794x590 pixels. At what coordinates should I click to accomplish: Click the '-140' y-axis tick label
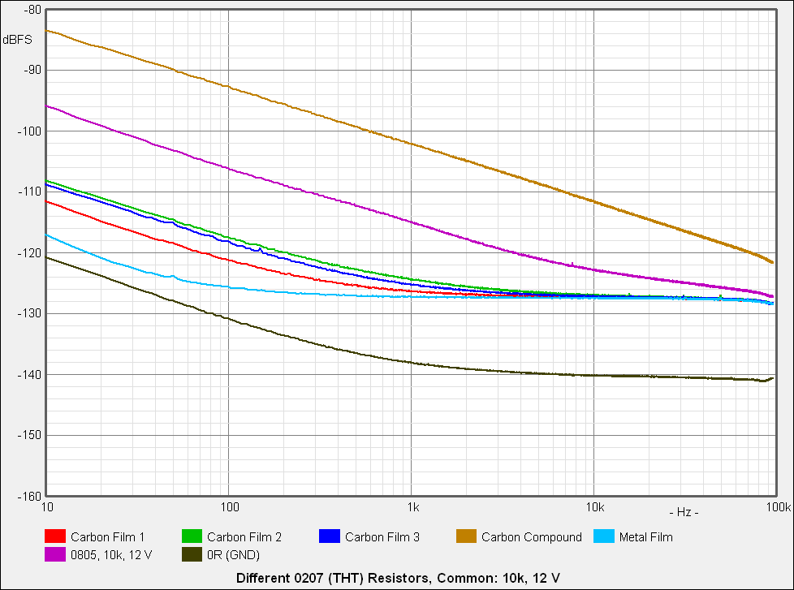pyautogui.click(x=30, y=374)
